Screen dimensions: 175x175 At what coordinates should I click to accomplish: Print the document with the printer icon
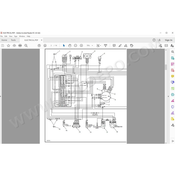20,45
